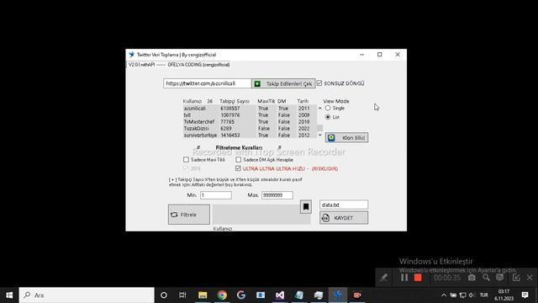Enable Sadece Mavi Tikli checkbox

pyautogui.click(x=186, y=160)
